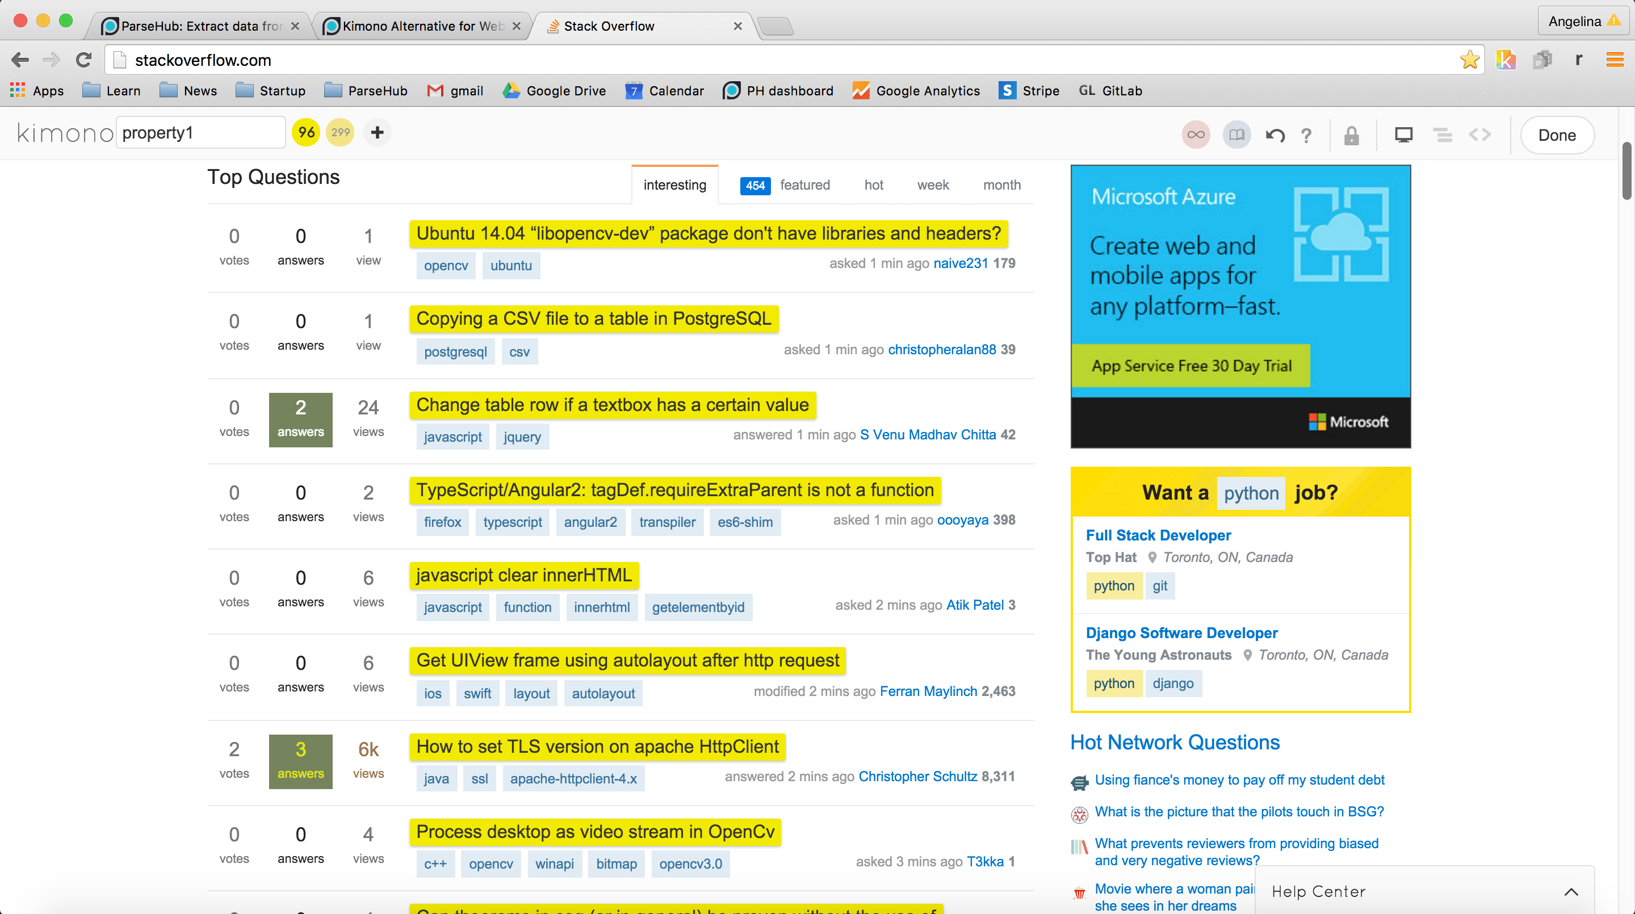Switch to ParseHub: Extract data tab
The height and width of the screenshot is (914, 1635).
tap(200, 26)
